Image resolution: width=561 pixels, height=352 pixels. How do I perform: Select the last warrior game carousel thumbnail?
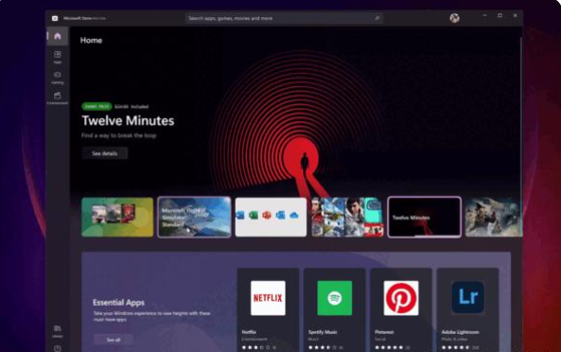coord(494,217)
